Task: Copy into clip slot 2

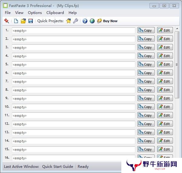Action: pyautogui.click(x=146, y=39)
